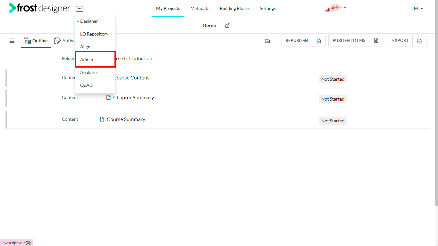Viewport: 438px width, 246px height.
Task: Click the Chapter Summary page icon
Action: 108,97
